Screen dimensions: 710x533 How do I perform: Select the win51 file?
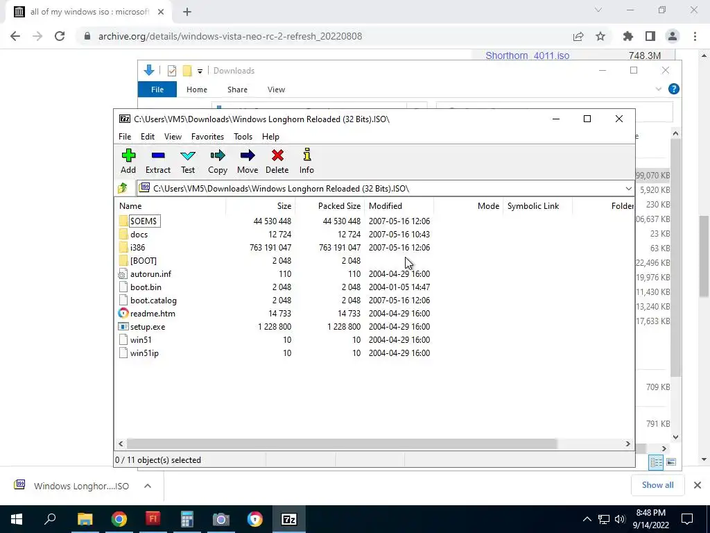click(141, 339)
